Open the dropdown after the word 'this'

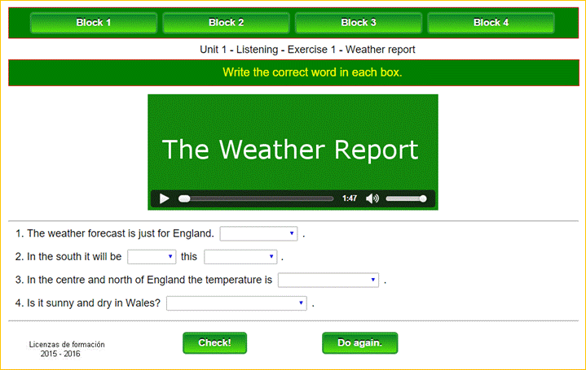pos(240,257)
